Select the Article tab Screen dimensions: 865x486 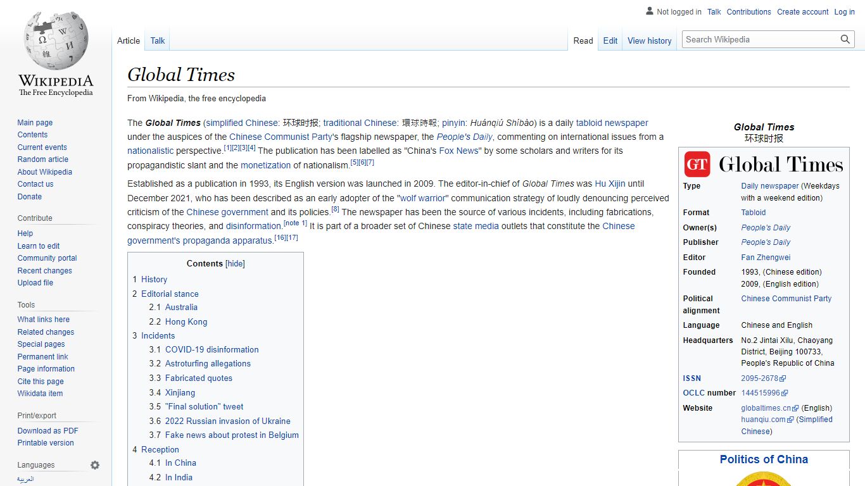click(x=129, y=40)
